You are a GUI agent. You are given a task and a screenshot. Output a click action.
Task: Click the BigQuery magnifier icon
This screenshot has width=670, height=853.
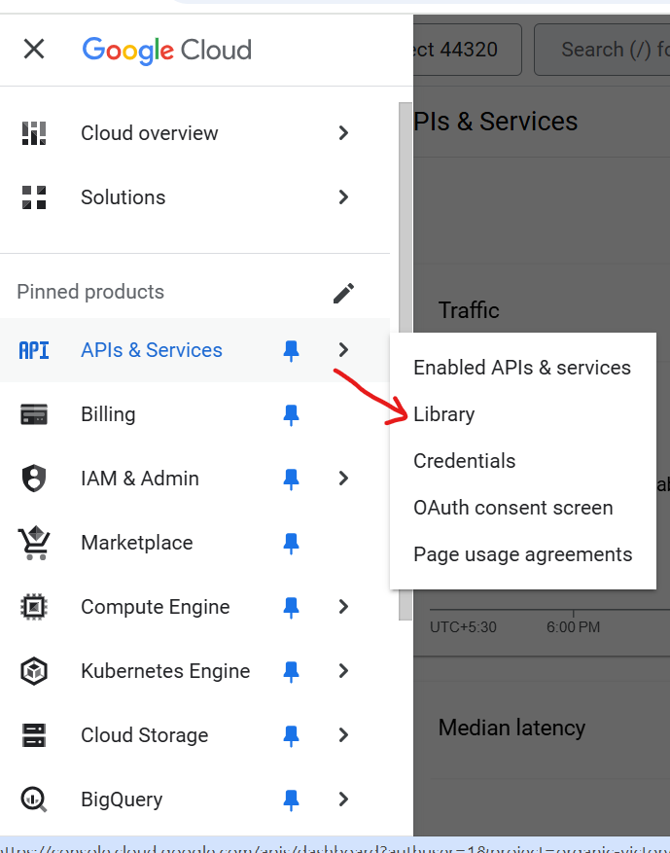[x=34, y=800]
